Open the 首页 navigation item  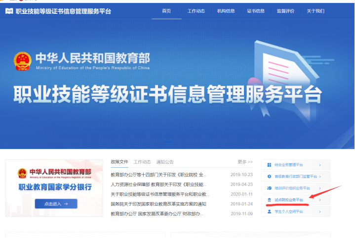click(166, 11)
